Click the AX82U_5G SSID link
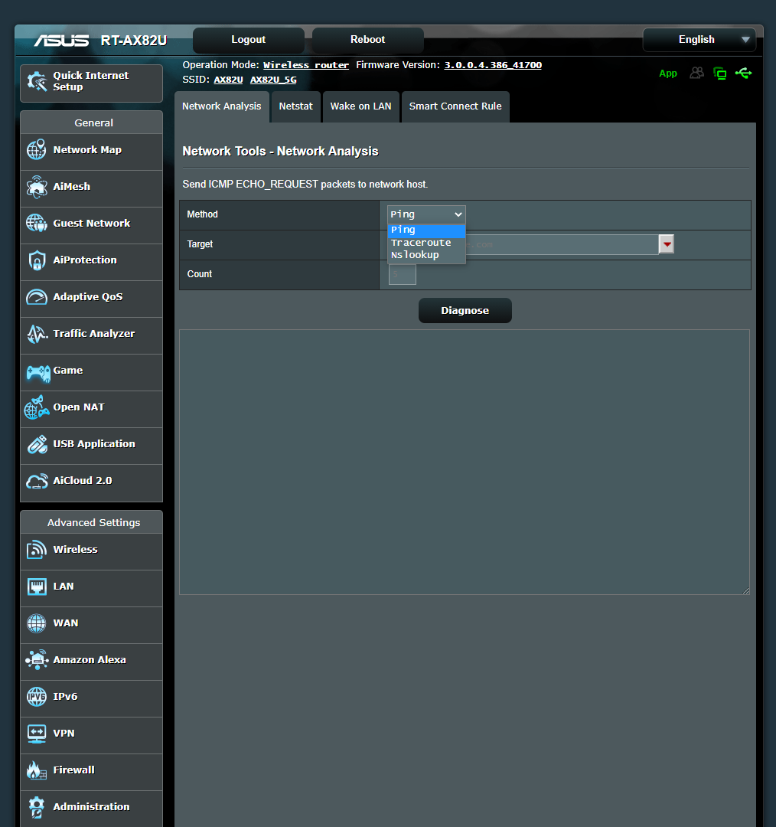This screenshot has height=827, width=776. coord(273,80)
